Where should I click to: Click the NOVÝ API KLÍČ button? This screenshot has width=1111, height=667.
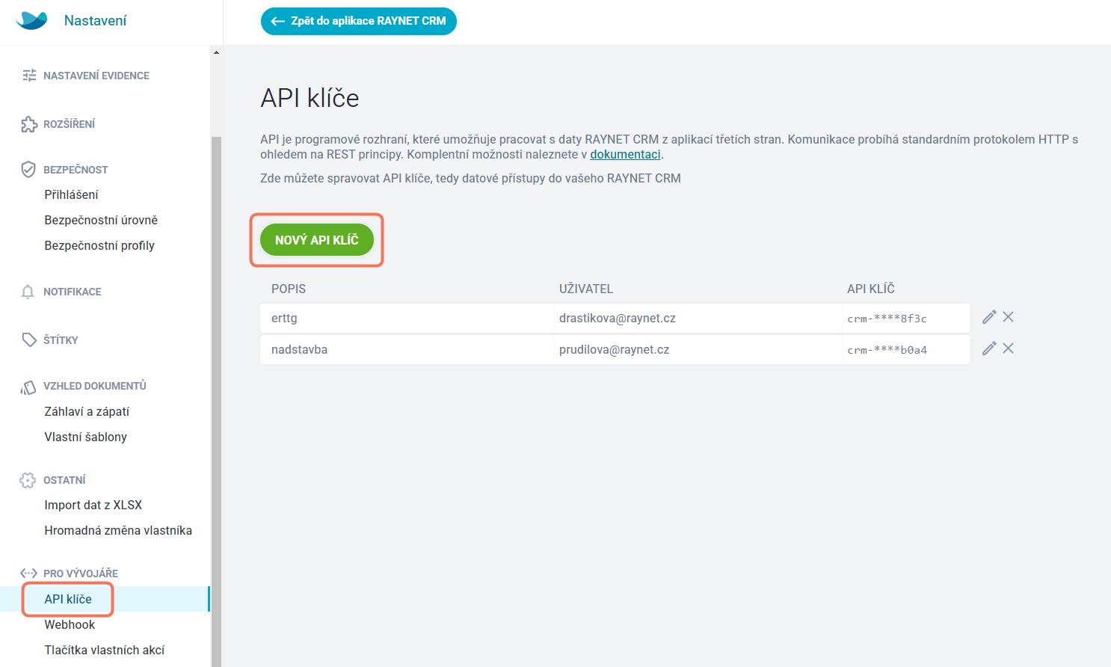pyautogui.click(x=317, y=240)
